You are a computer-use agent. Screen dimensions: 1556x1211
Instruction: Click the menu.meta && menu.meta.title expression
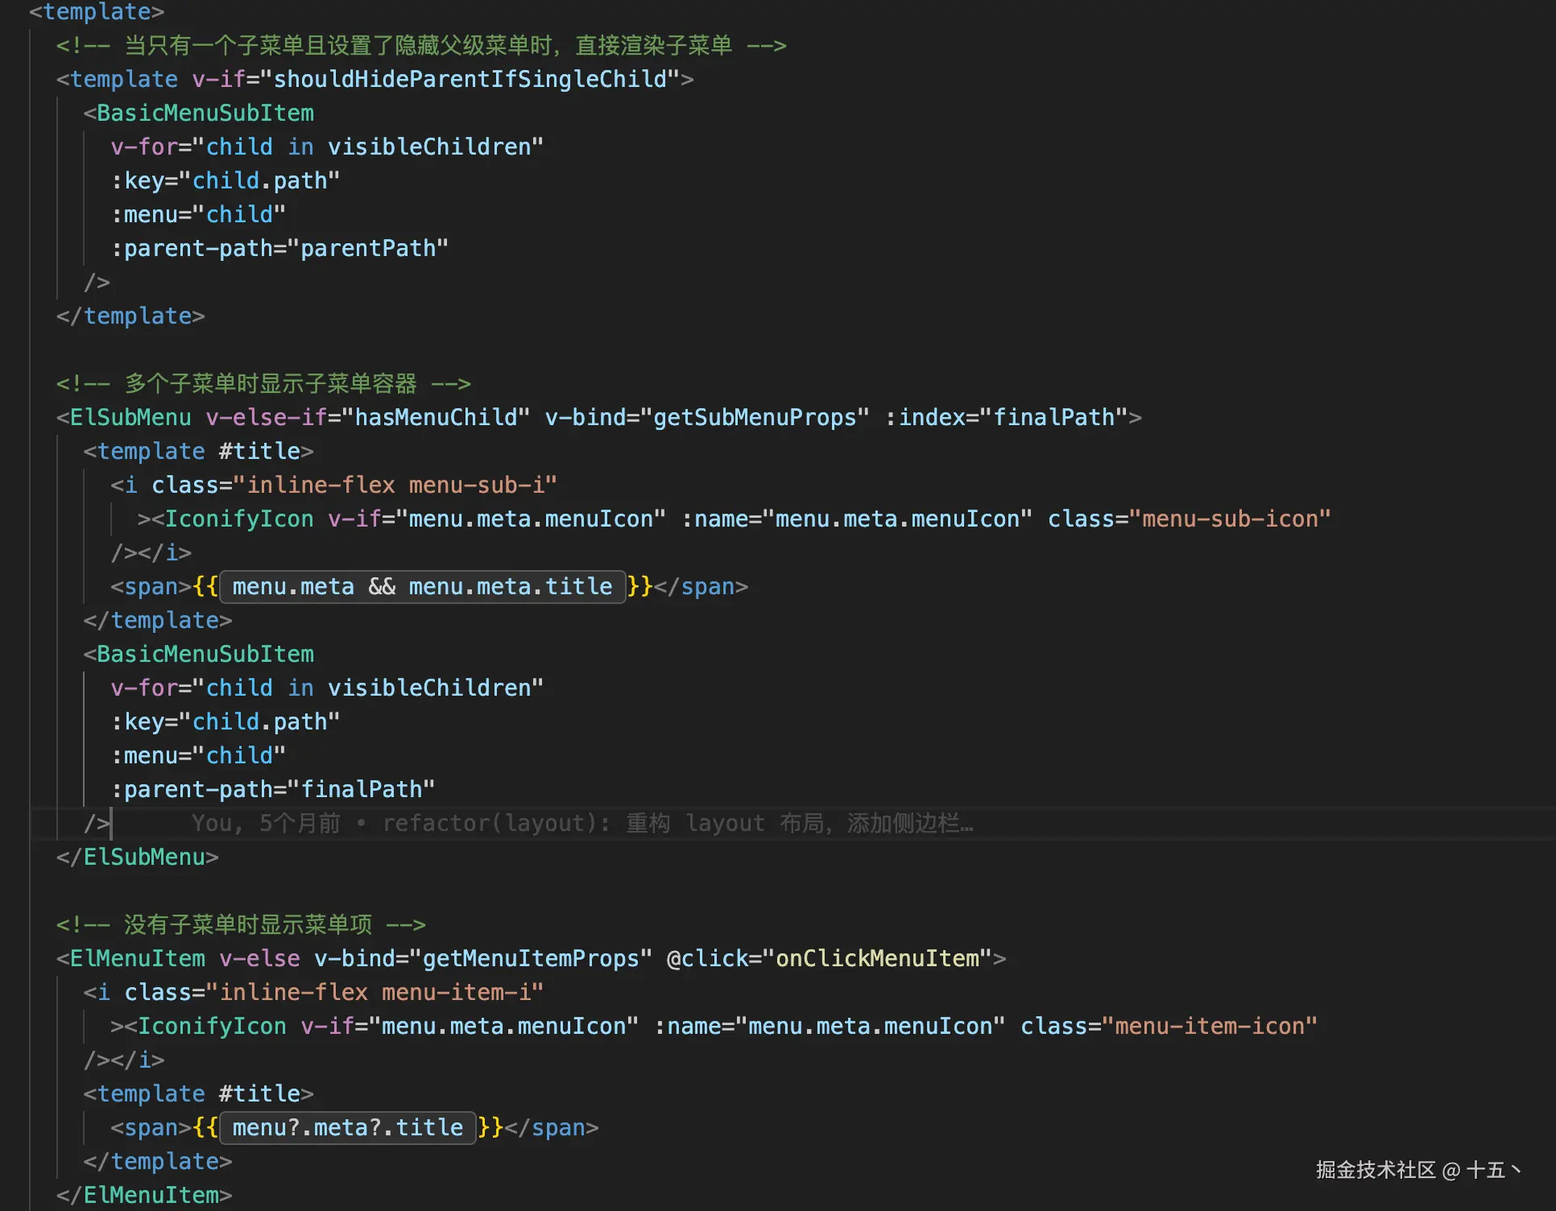422,586
